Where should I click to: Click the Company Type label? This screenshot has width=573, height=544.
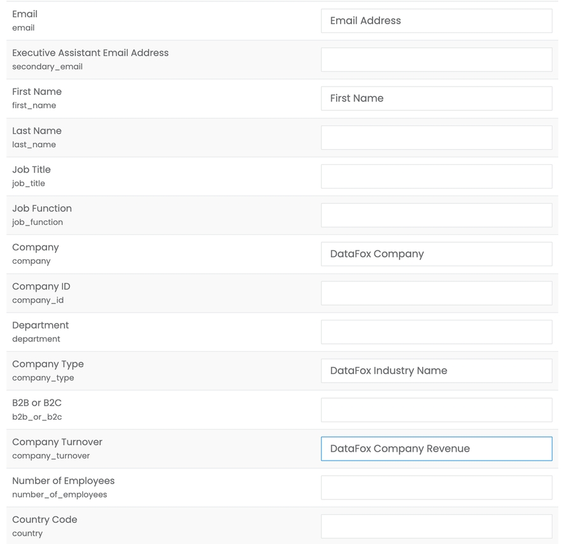(x=48, y=364)
